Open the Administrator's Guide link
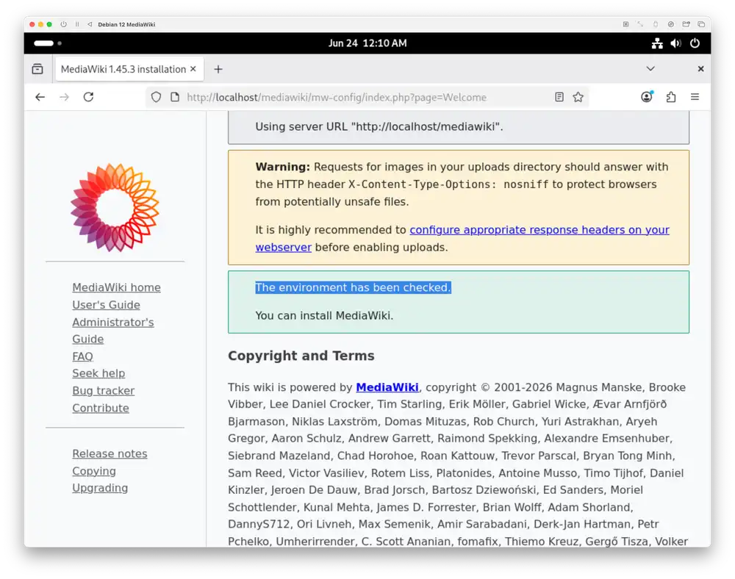 113,330
